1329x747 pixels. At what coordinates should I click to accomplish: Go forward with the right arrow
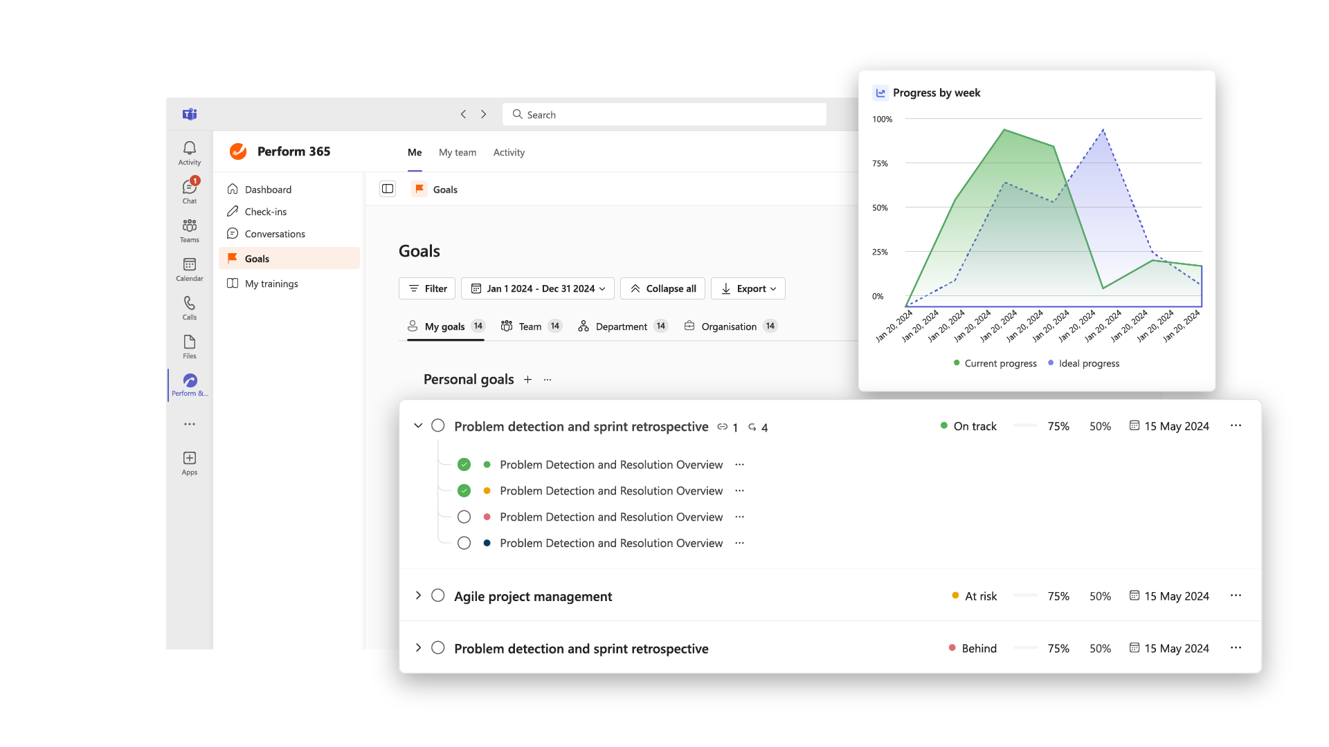coord(484,114)
